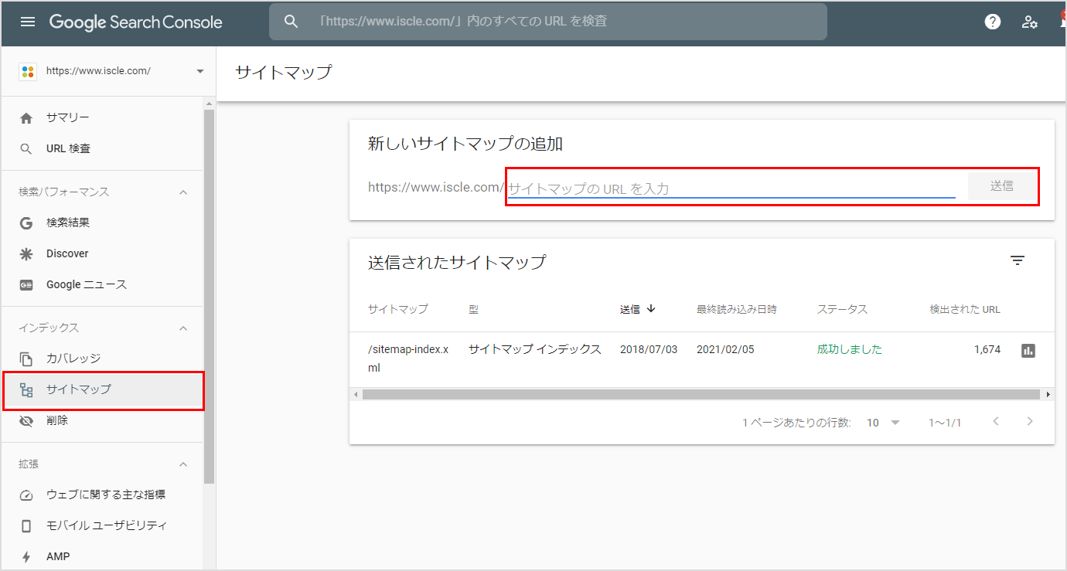The image size is (1067, 571).
Task: Open モバイル ユーザビリティ report
Action: (102, 526)
